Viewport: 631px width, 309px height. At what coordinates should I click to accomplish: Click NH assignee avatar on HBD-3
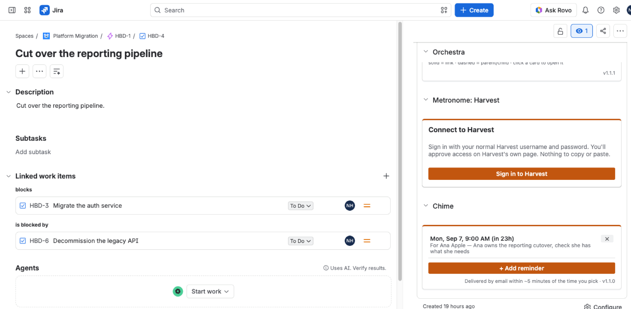(350, 206)
